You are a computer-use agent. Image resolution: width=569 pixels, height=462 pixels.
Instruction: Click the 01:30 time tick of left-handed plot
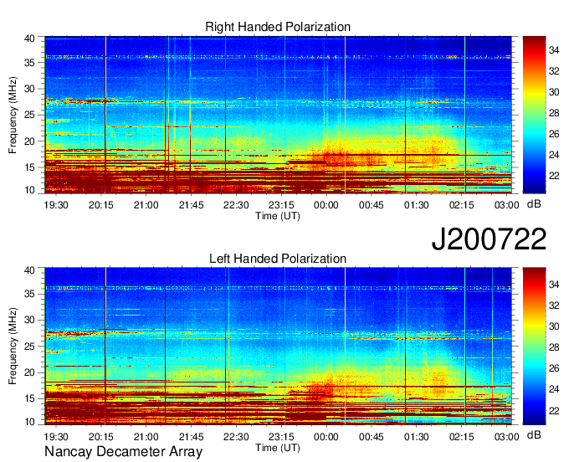point(417,436)
